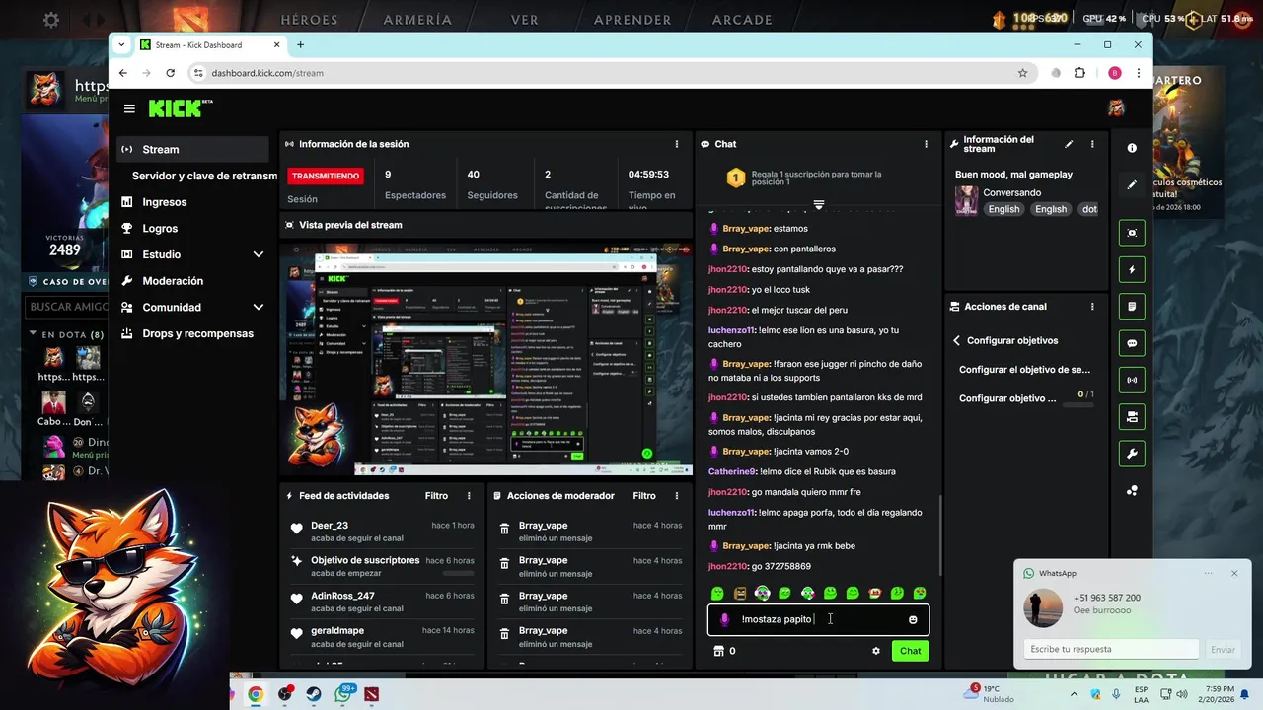Open Dota 2 from the taskbar
The width and height of the screenshot is (1263, 710).
[371, 694]
